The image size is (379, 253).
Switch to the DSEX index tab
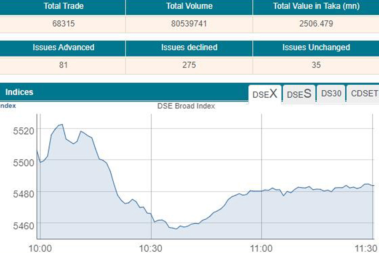[265, 94]
